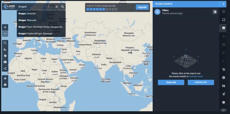Screen dimensions: 230x114
Task: Click the Upload AOI button
Action: click(x=201, y=82)
